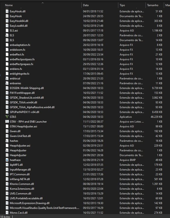Click the 1.391 KB size of Khorio.Common.dll
170x218 pixels.
coord(157,184)
